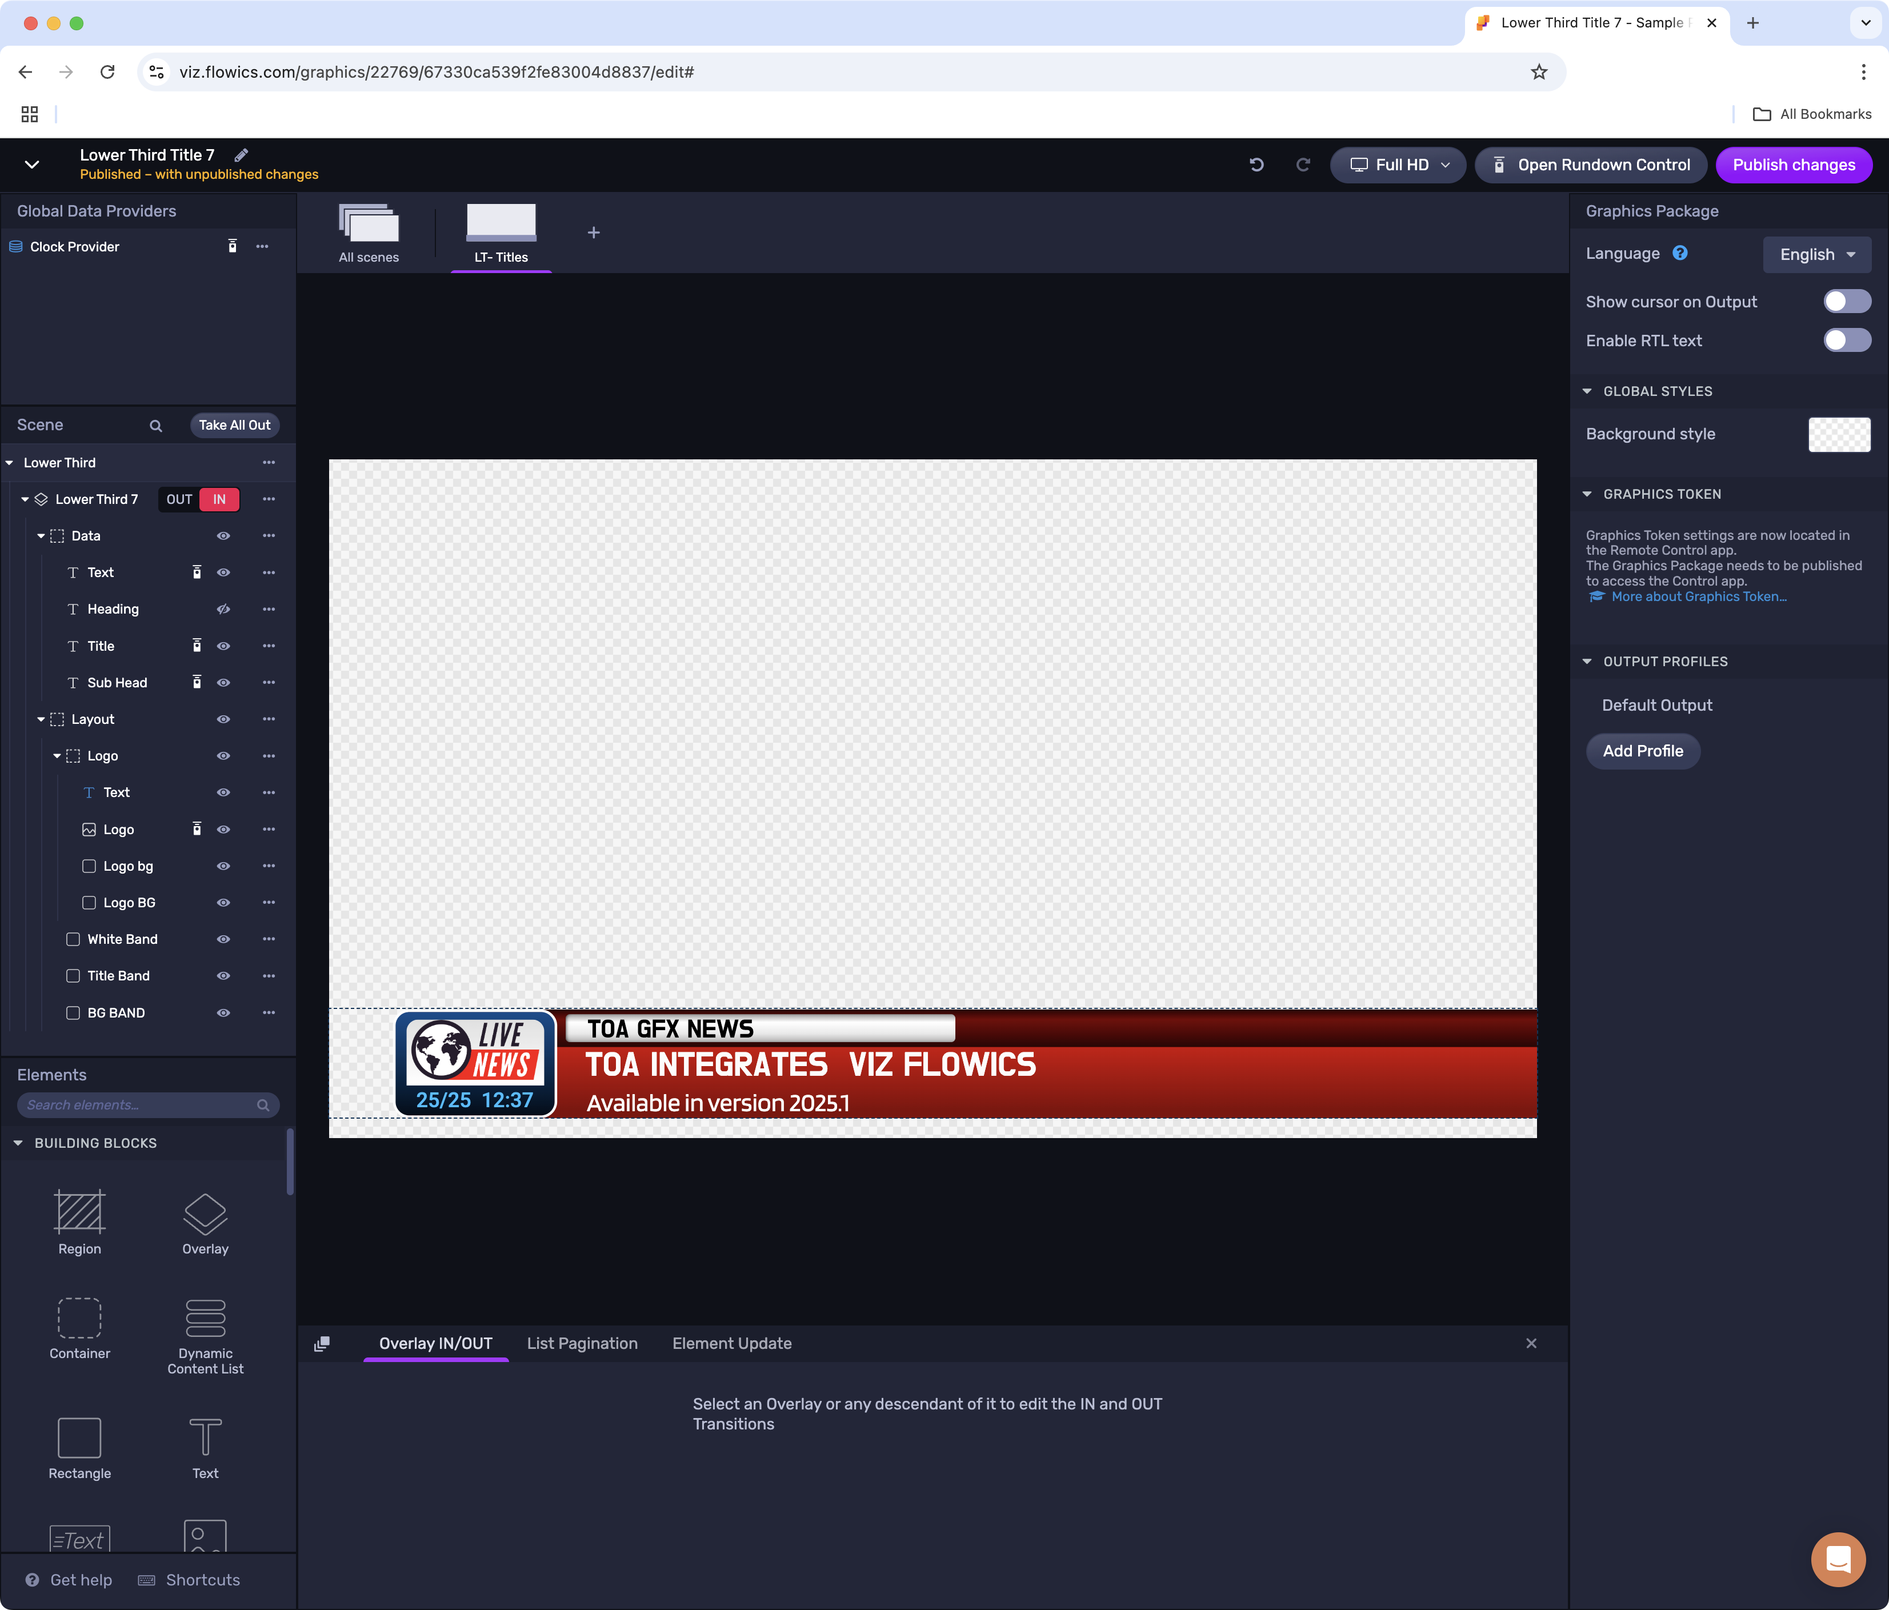Click the browser address bar URL

(437, 72)
